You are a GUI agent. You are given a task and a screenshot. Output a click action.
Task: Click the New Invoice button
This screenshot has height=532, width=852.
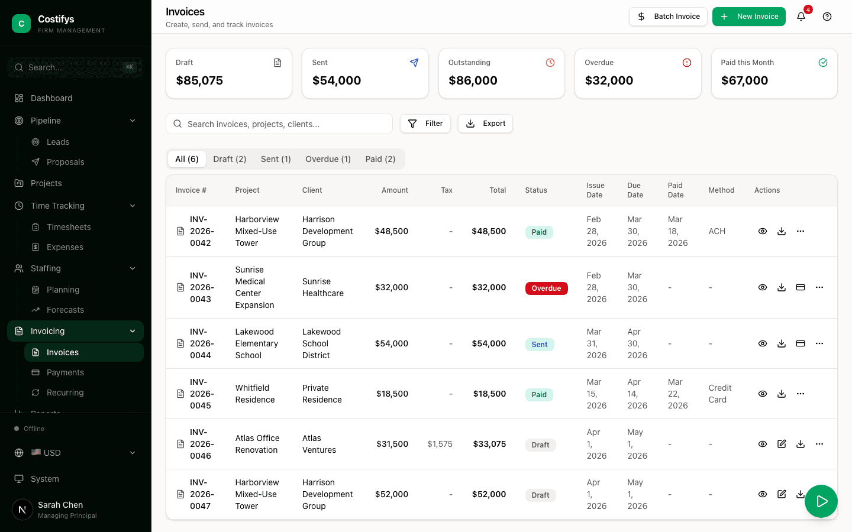(x=749, y=17)
